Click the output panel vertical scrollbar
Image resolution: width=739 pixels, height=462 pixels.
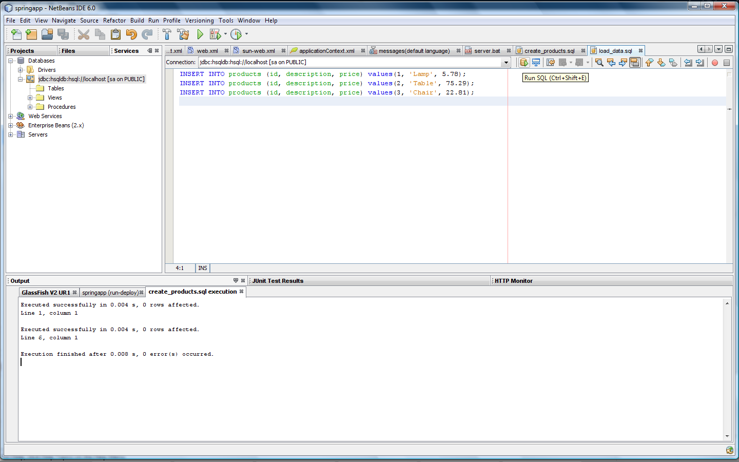(x=727, y=370)
